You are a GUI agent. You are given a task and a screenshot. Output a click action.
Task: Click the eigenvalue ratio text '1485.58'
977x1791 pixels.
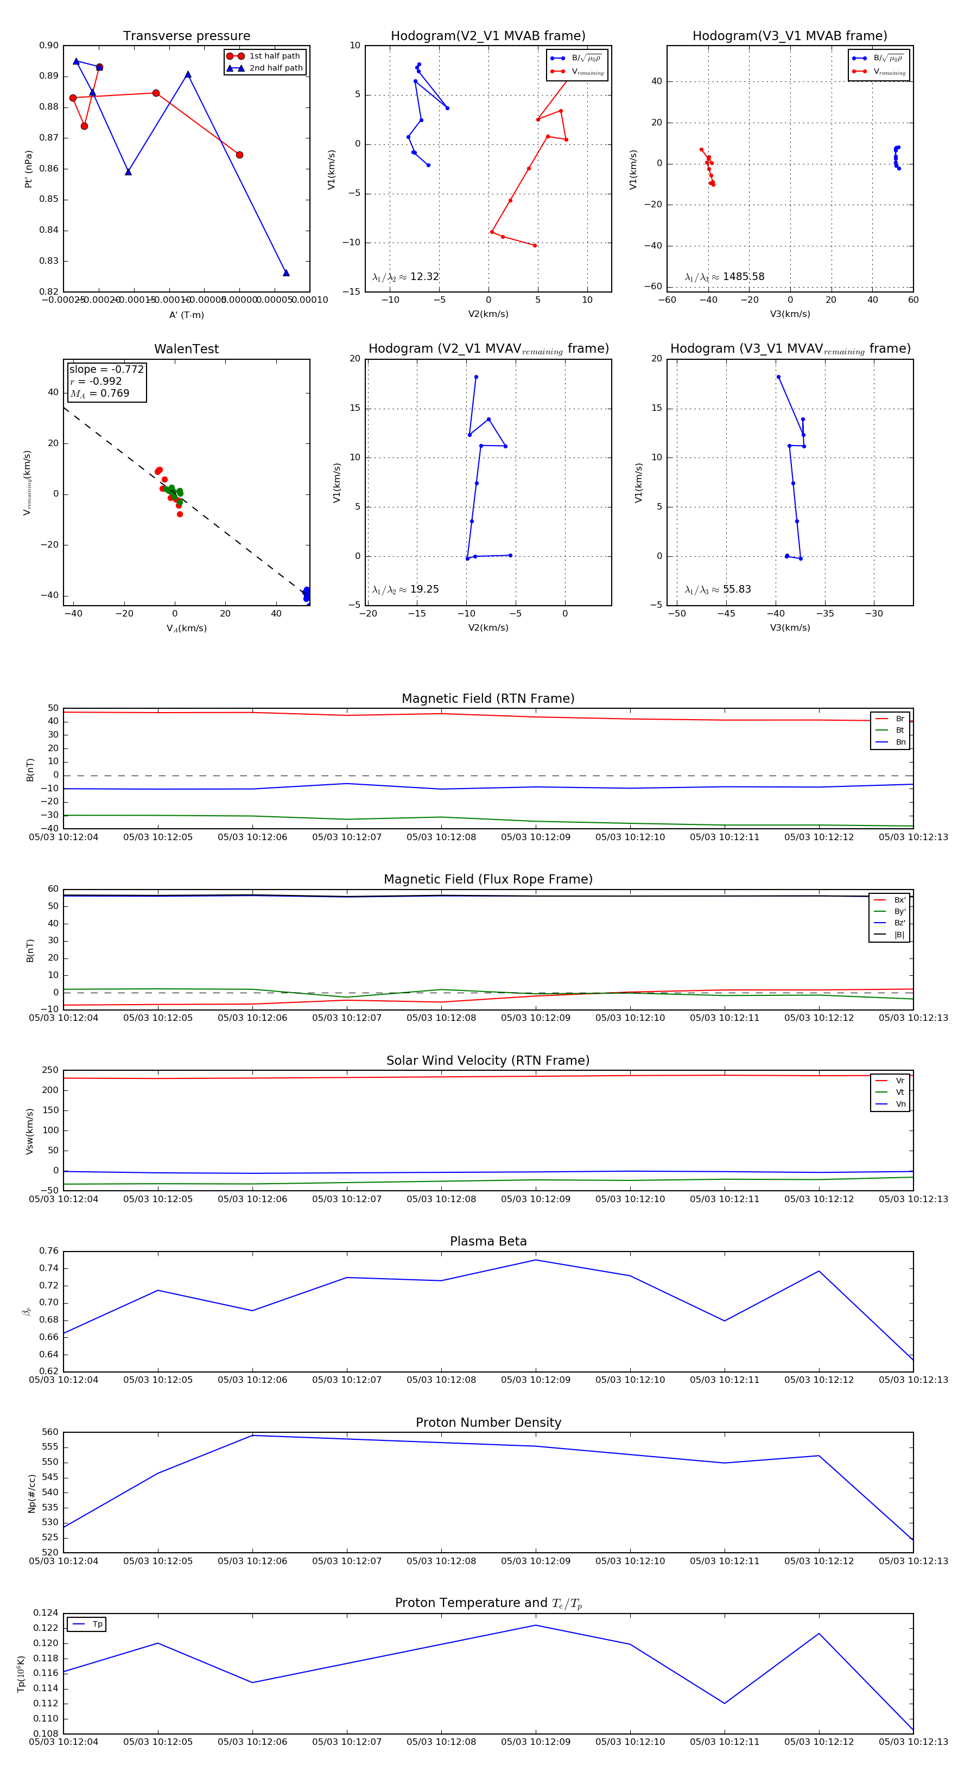pyautogui.click(x=744, y=277)
